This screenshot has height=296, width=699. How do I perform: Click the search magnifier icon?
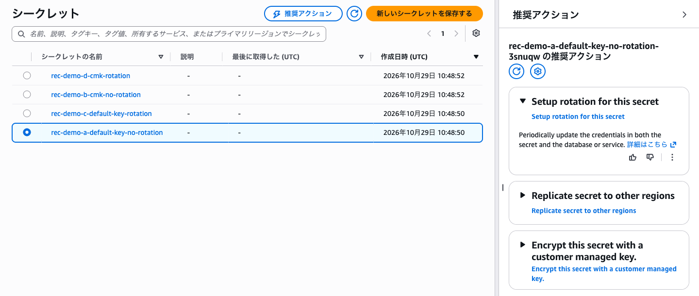21,34
